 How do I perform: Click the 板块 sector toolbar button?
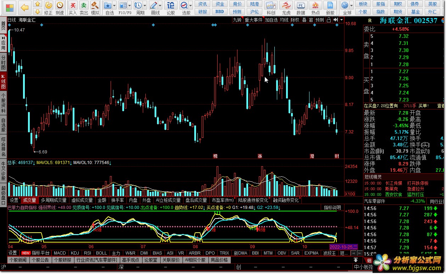(x=363, y=4)
